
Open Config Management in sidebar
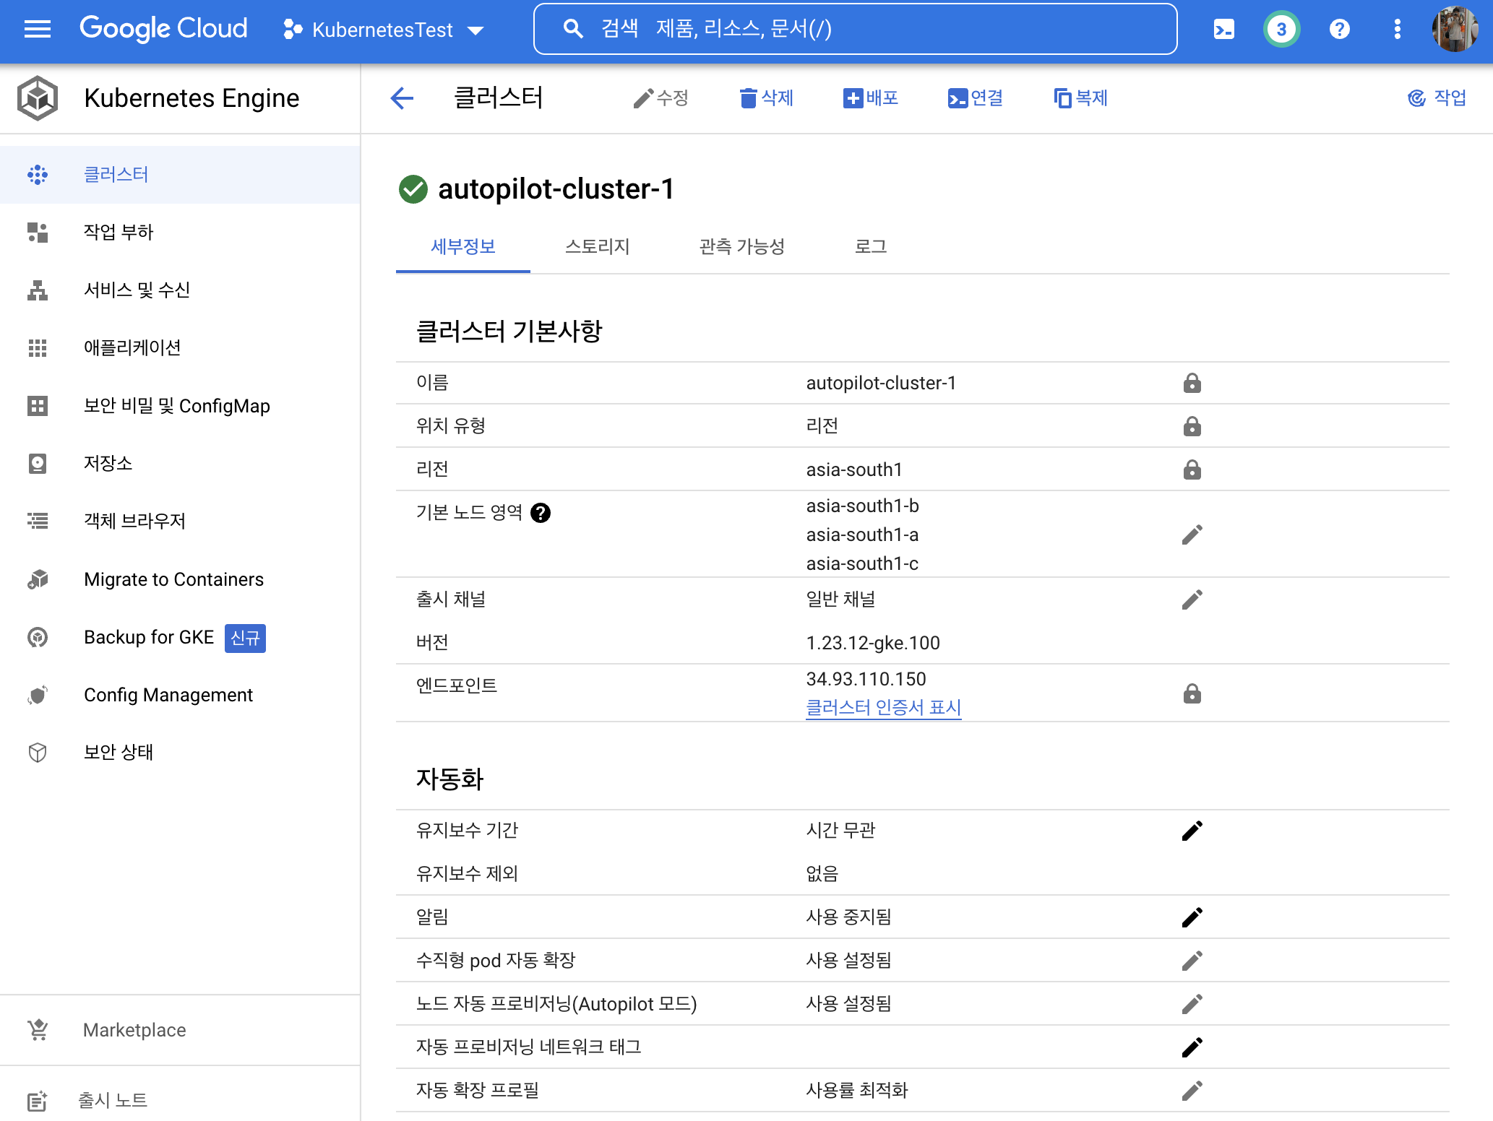click(x=180, y=695)
